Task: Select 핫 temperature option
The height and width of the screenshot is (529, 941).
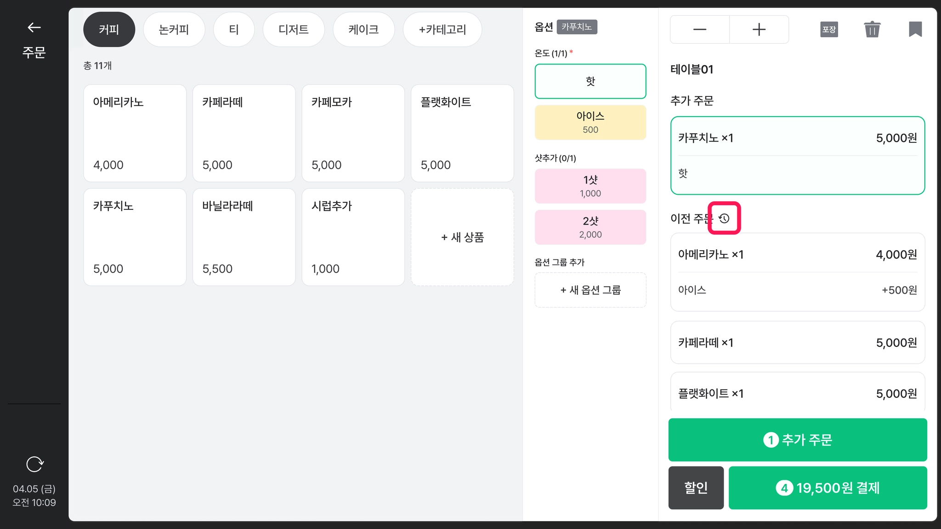Action: pyautogui.click(x=590, y=81)
